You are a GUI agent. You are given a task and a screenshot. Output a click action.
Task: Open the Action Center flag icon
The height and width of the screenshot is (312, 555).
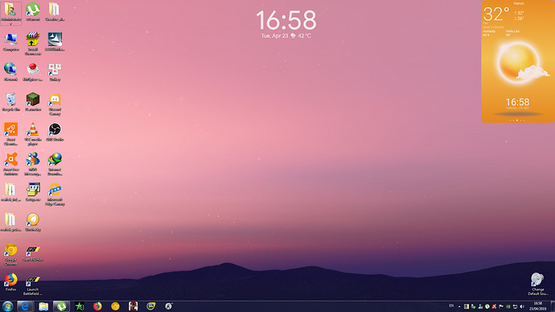click(501, 306)
